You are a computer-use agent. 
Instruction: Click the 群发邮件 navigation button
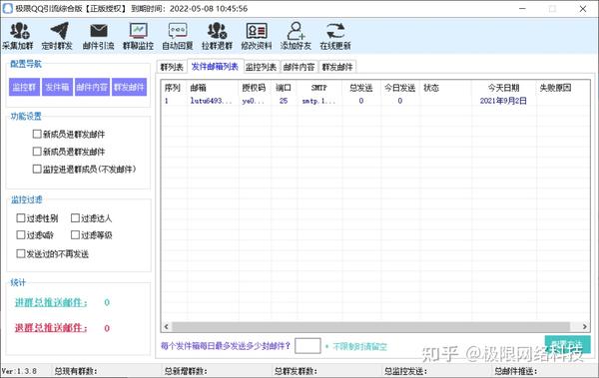pyautogui.click(x=129, y=87)
